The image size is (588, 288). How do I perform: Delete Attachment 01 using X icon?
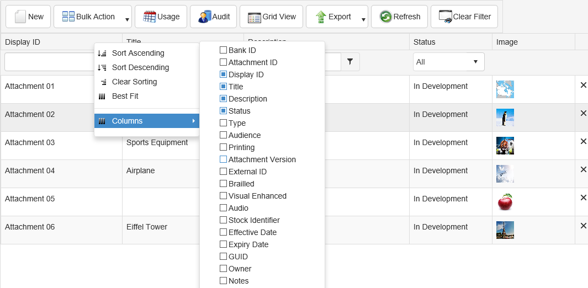[x=583, y=85]
